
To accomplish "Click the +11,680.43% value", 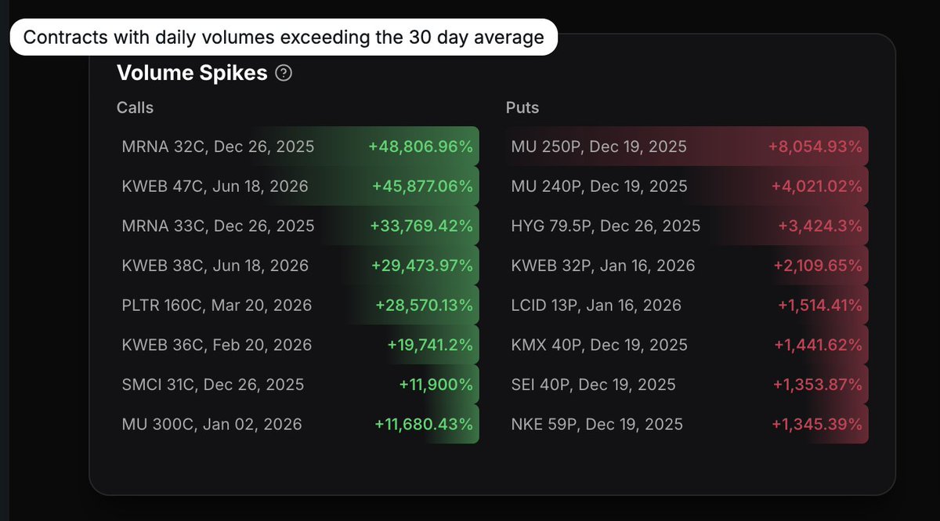I will click(424, 424).
